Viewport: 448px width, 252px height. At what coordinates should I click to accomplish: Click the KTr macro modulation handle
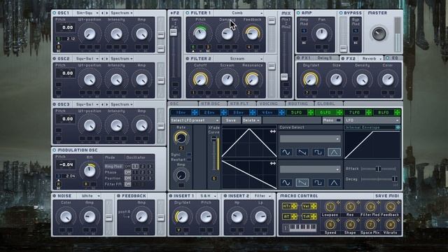[x=294, y=206]
